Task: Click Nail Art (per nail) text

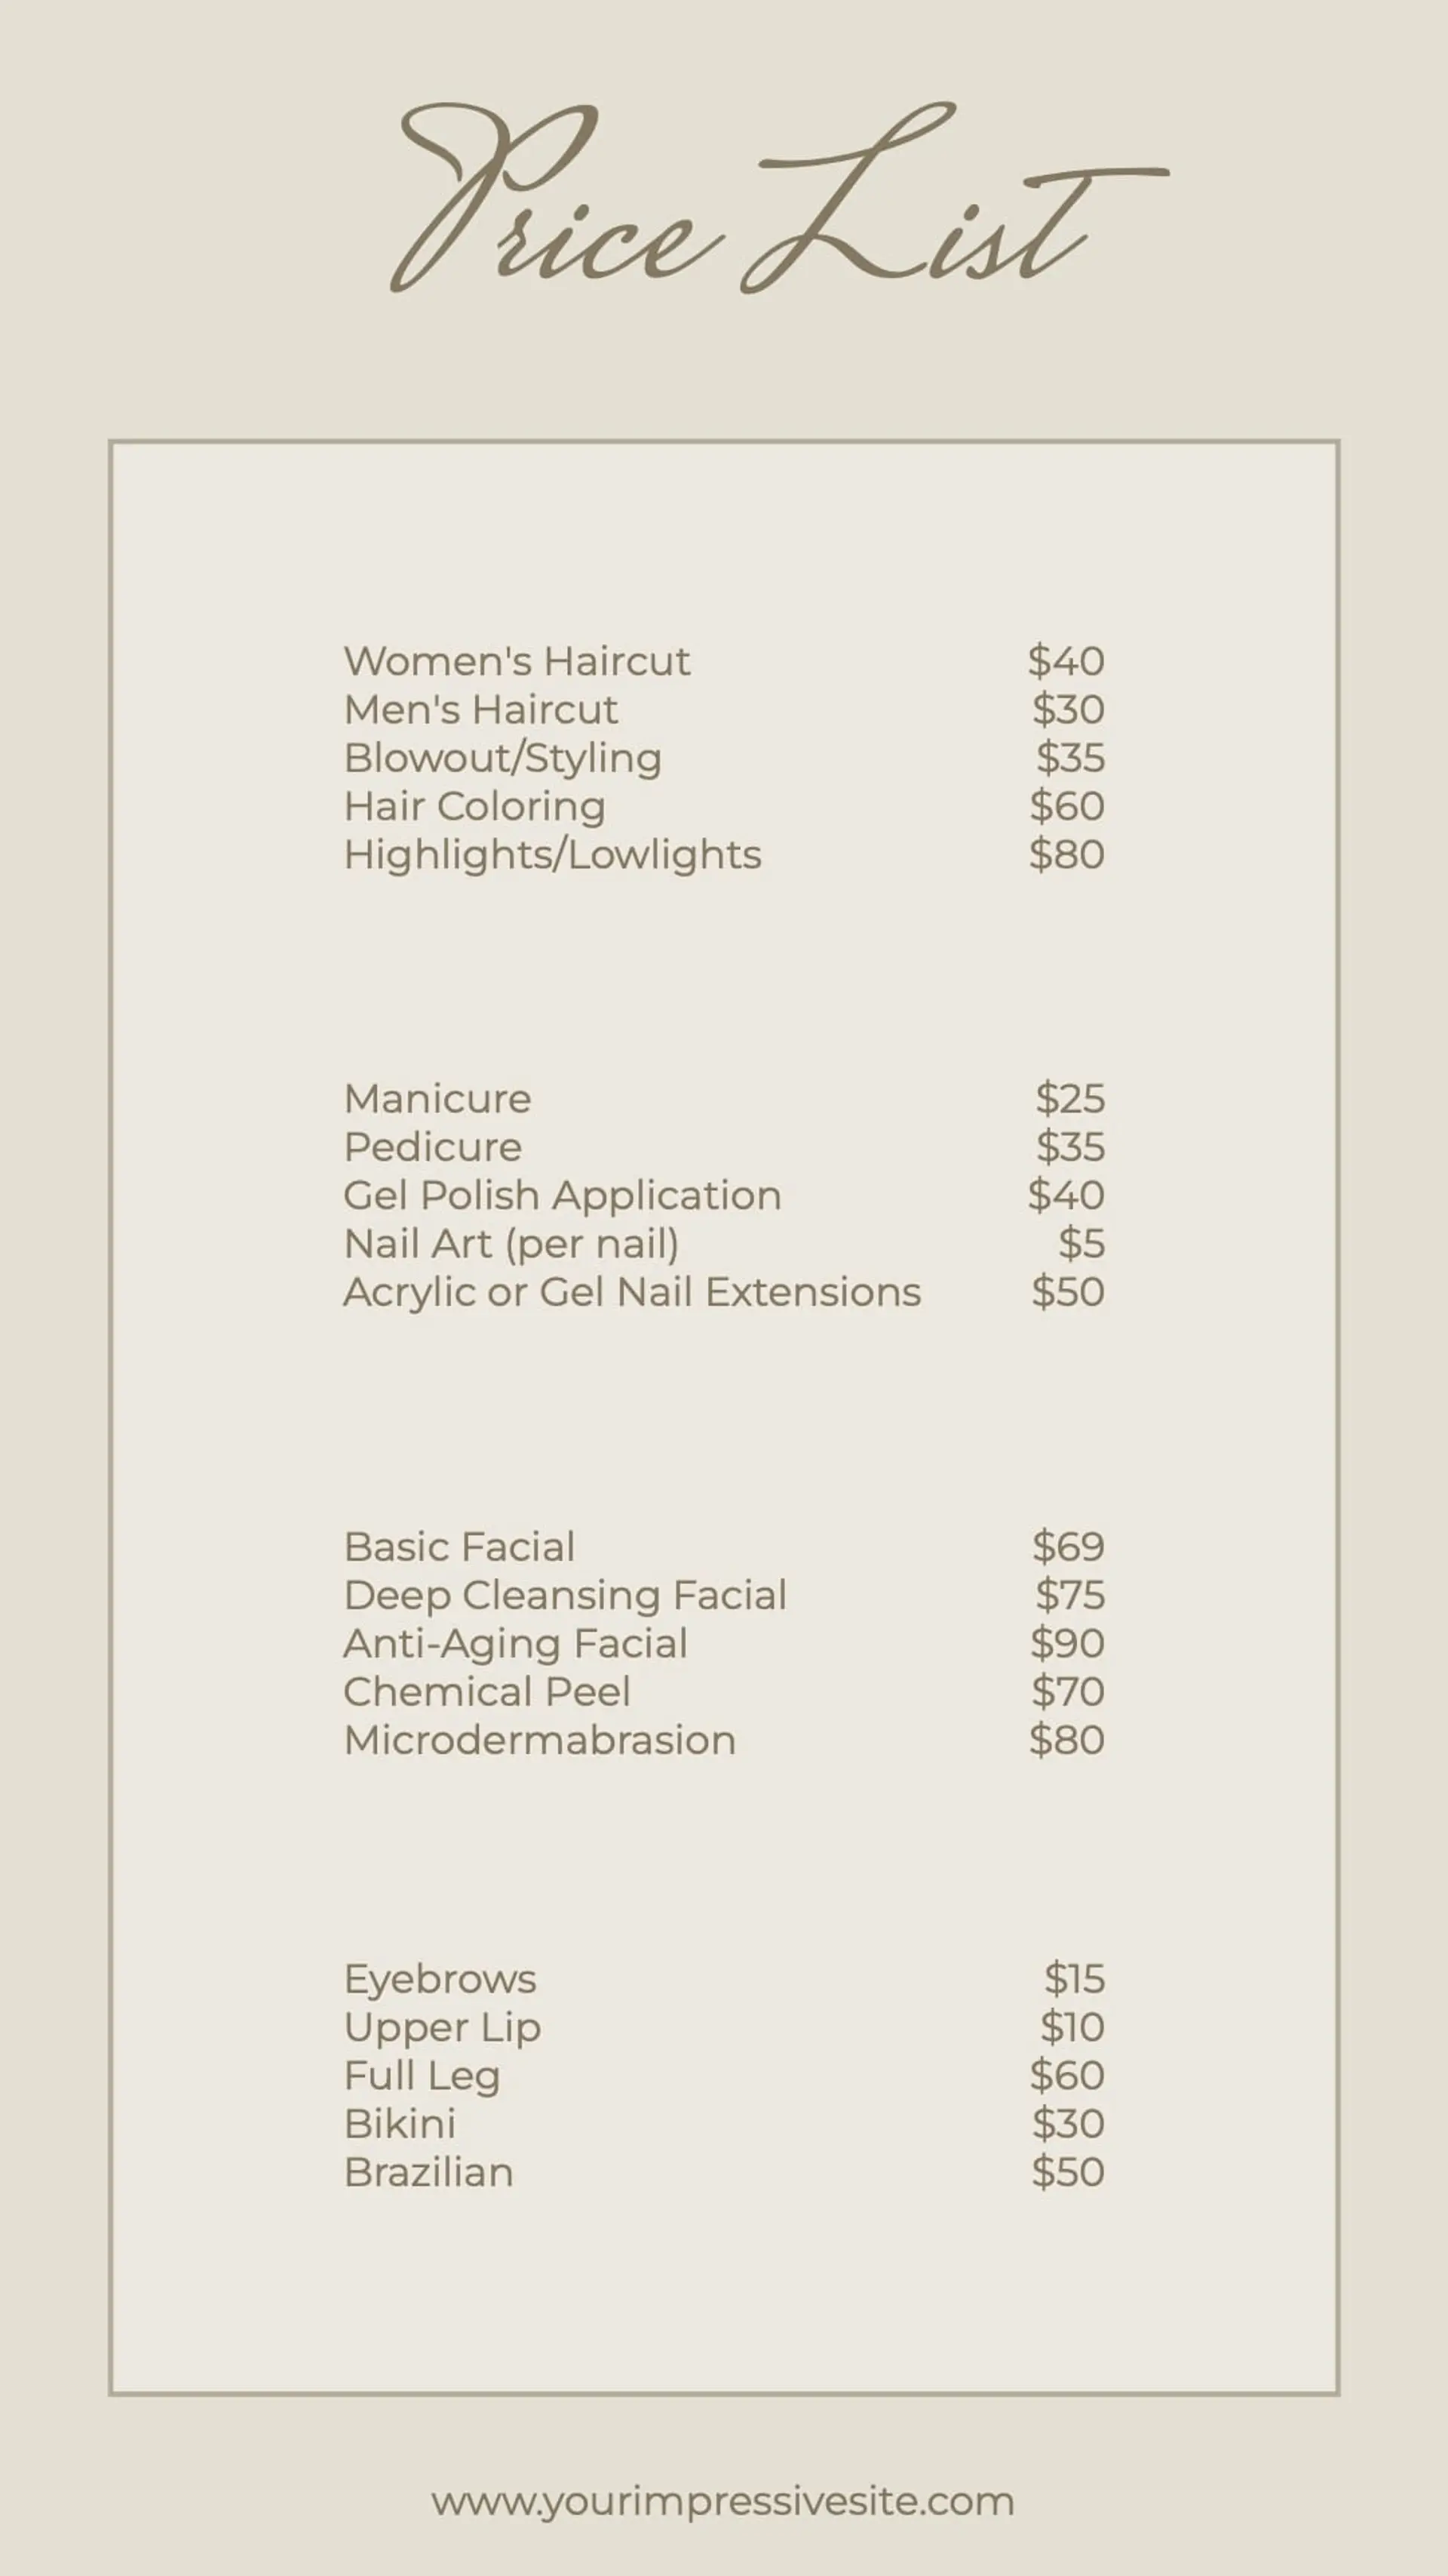Action: click(511, 1243)
